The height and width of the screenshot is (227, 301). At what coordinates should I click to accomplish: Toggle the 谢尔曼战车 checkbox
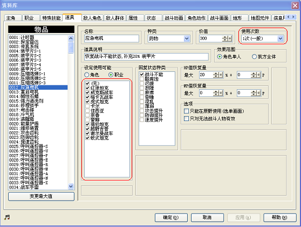(87, 133)
